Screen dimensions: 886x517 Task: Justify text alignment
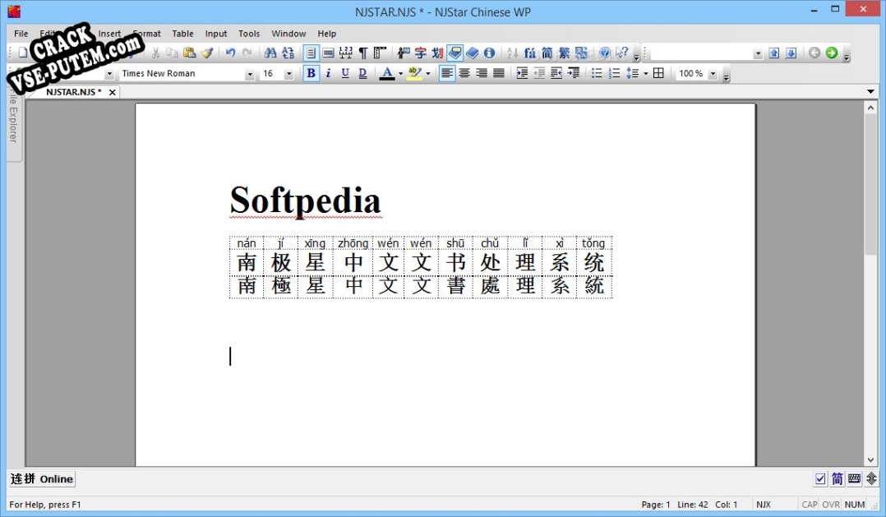pos(498,73)
